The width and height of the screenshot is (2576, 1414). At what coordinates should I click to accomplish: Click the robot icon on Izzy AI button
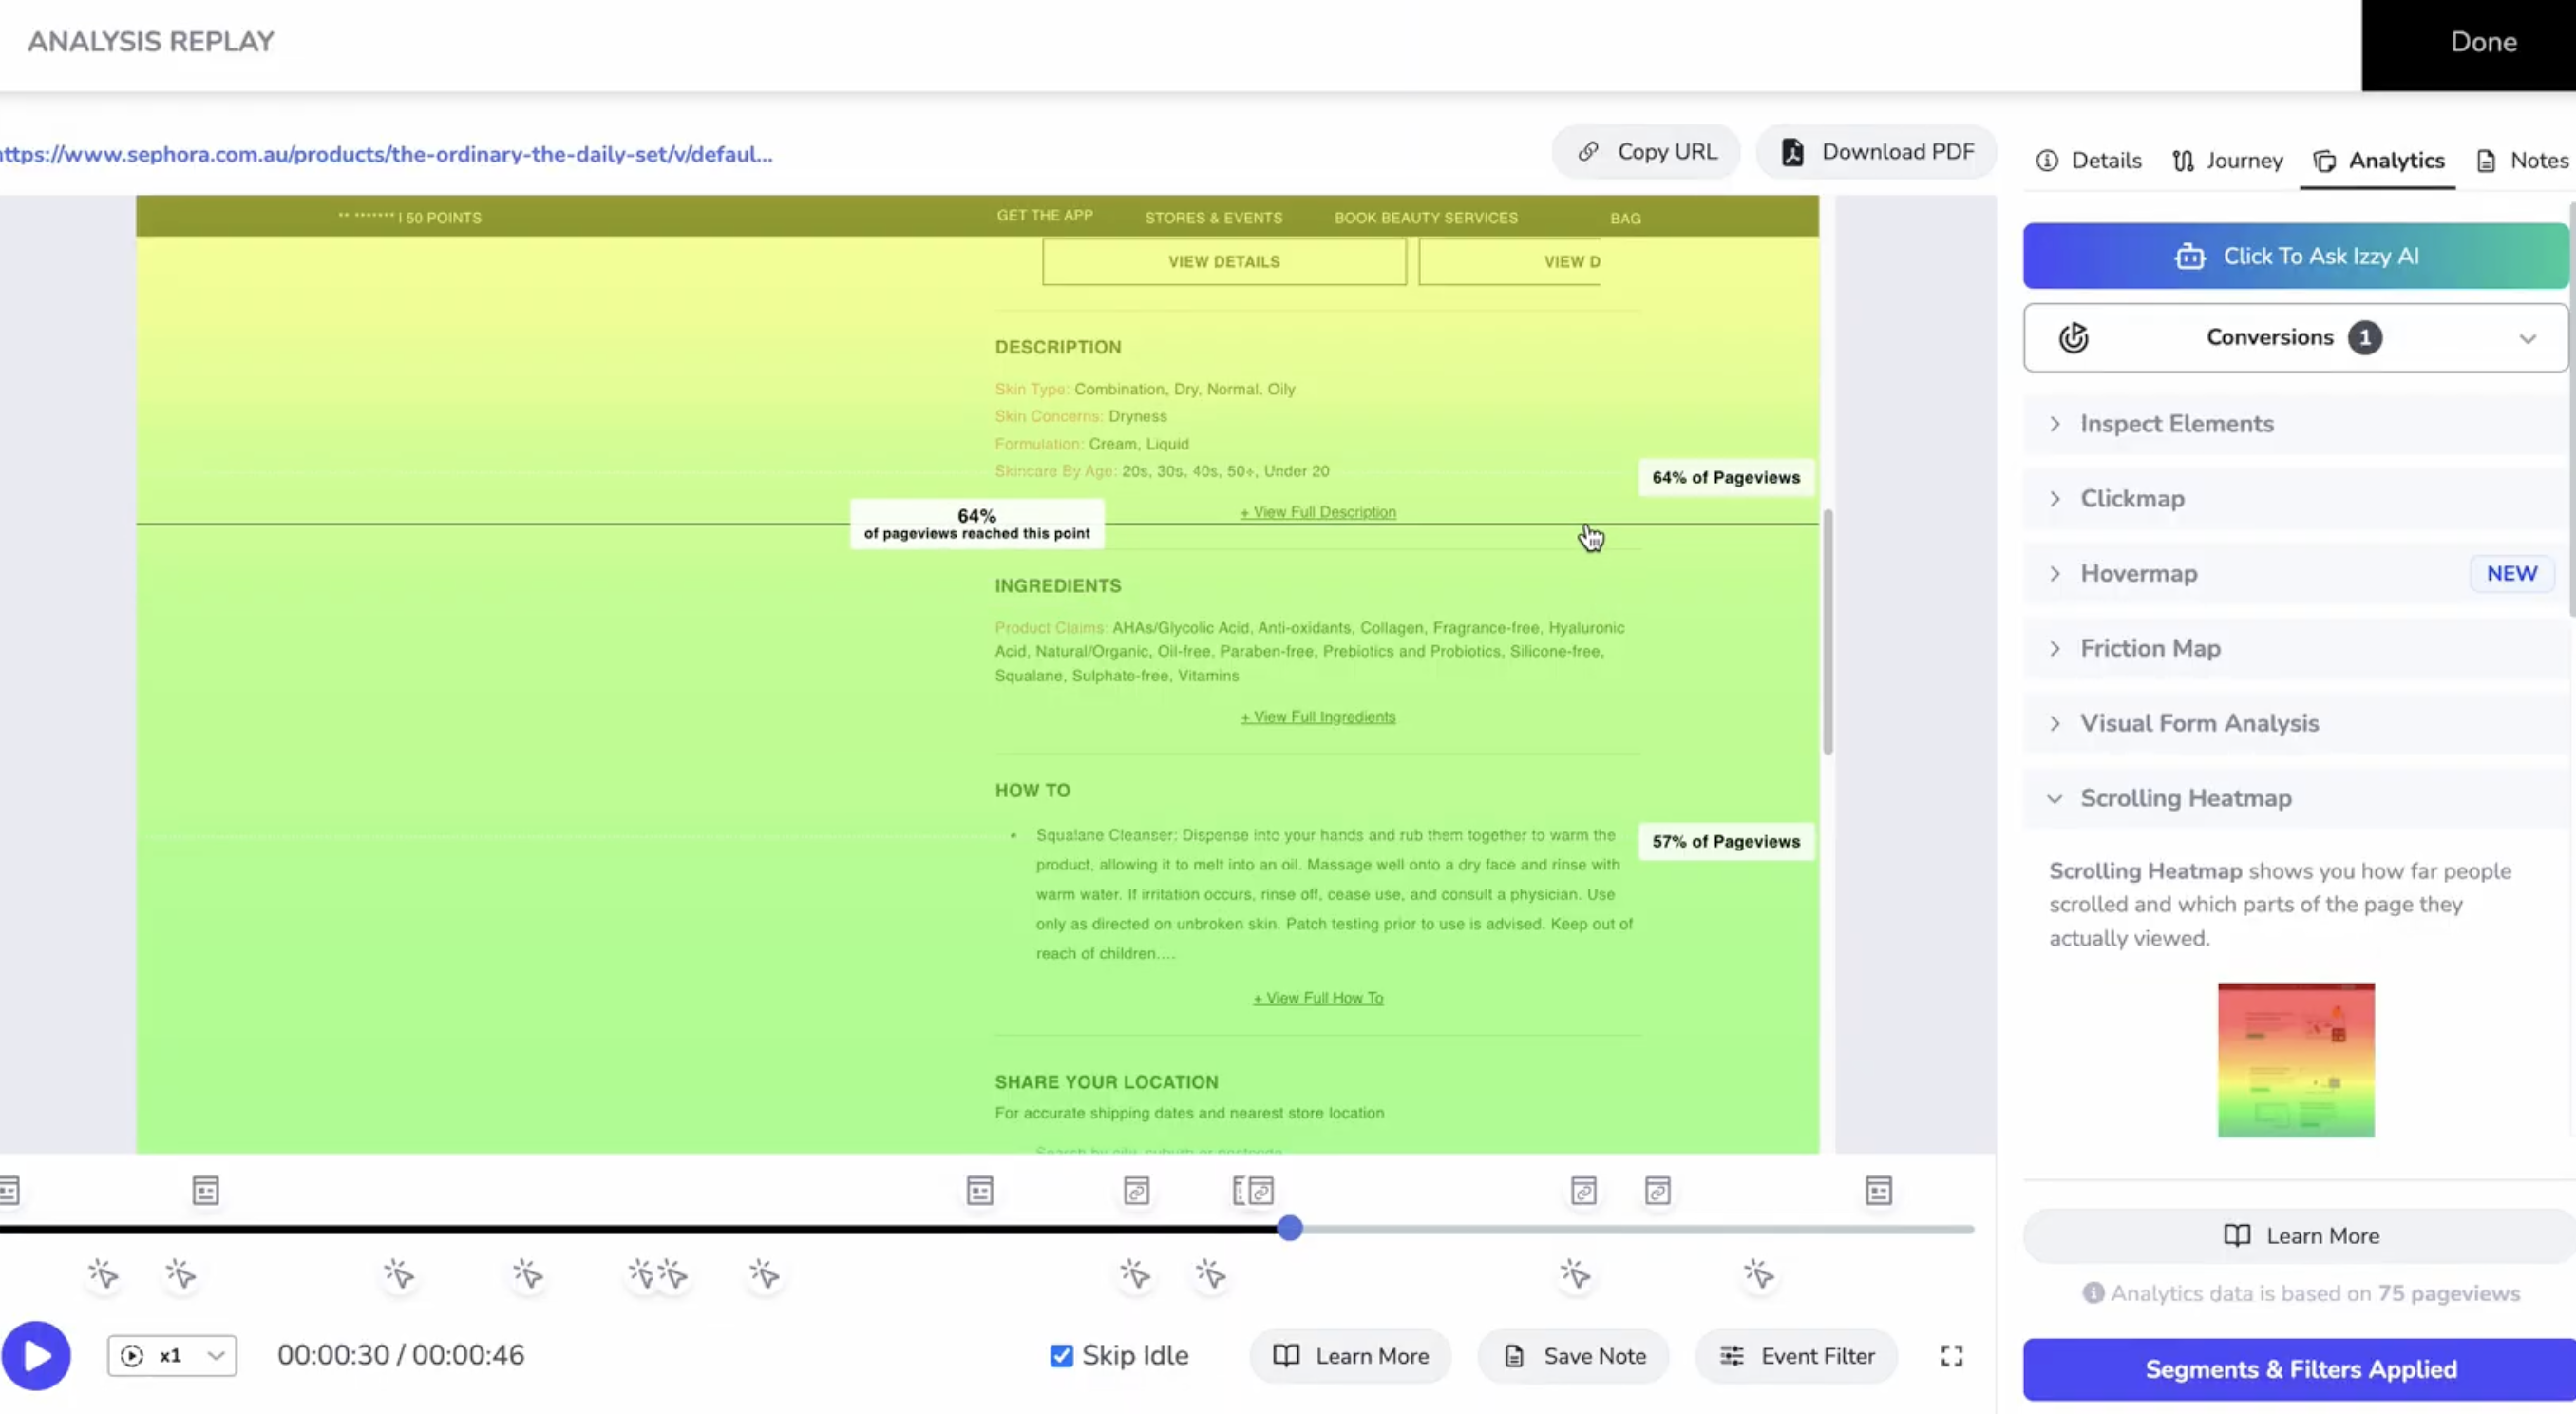[2191, 257]
